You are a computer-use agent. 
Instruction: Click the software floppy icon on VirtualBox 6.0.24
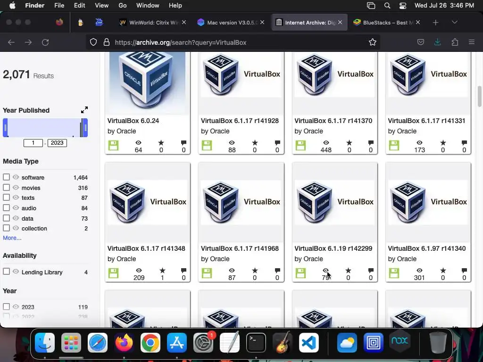(113, 145)
